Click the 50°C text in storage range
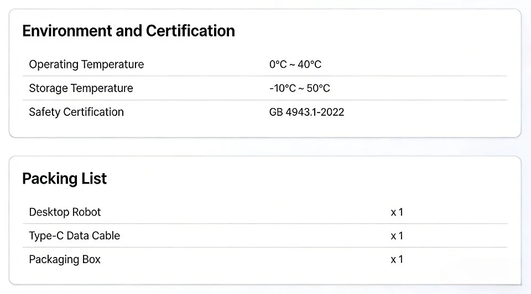The height and width of the screenshot is (294, 531). 319,88
